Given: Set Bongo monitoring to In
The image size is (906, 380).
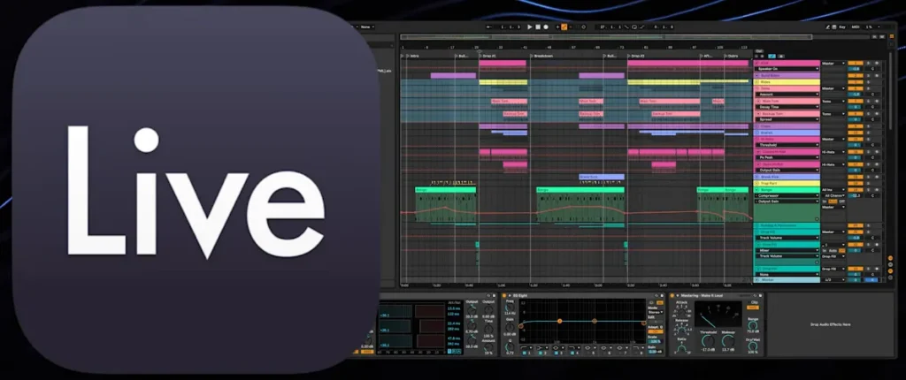Looking at the screenshot, I should (x=825, y=201).
